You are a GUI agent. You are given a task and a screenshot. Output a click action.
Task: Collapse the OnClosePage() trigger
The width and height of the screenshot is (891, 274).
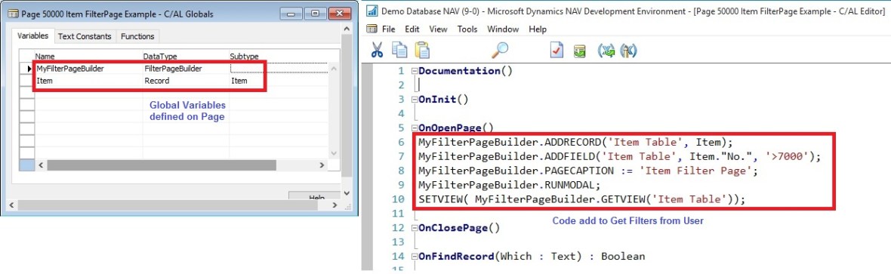[415, 229]
